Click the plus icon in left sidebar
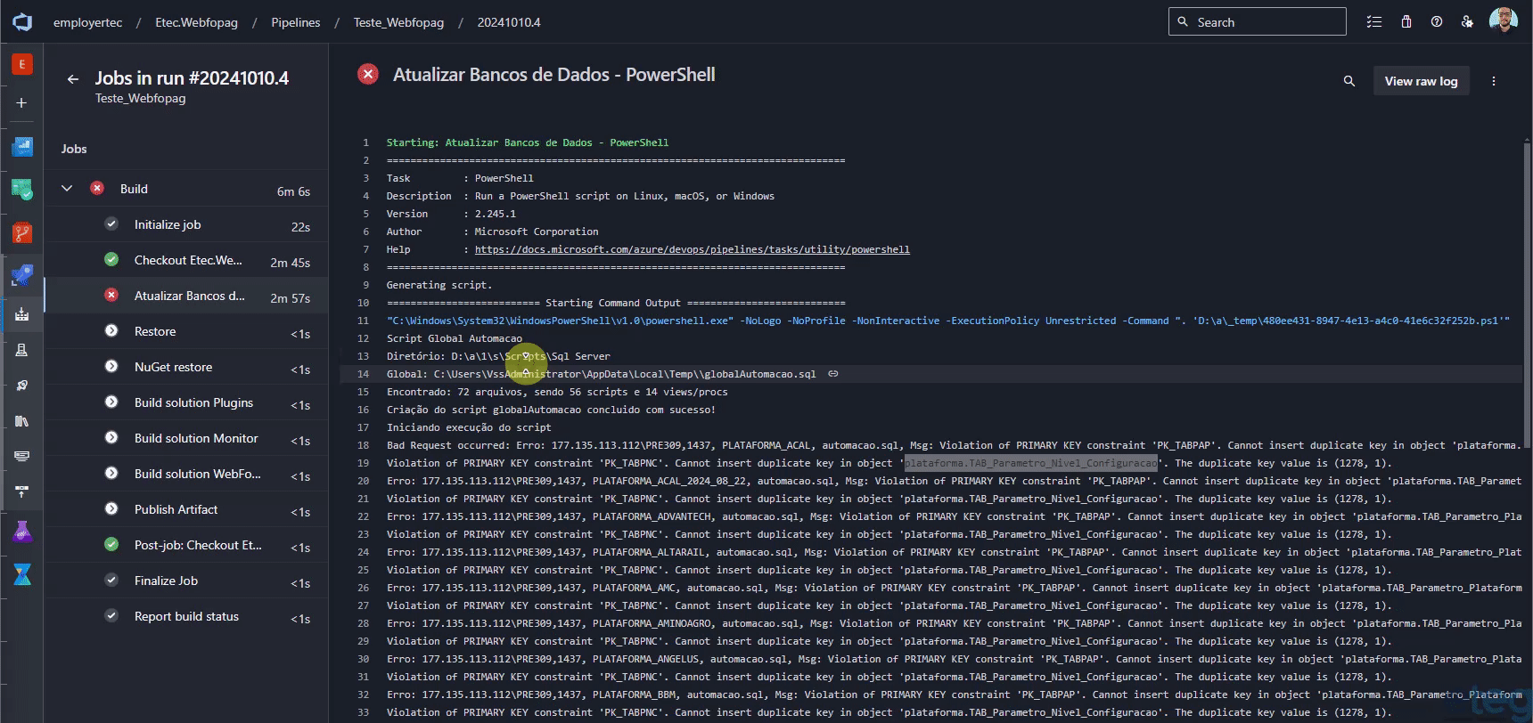Screen dimensions: 1533x723 point(22,103)
